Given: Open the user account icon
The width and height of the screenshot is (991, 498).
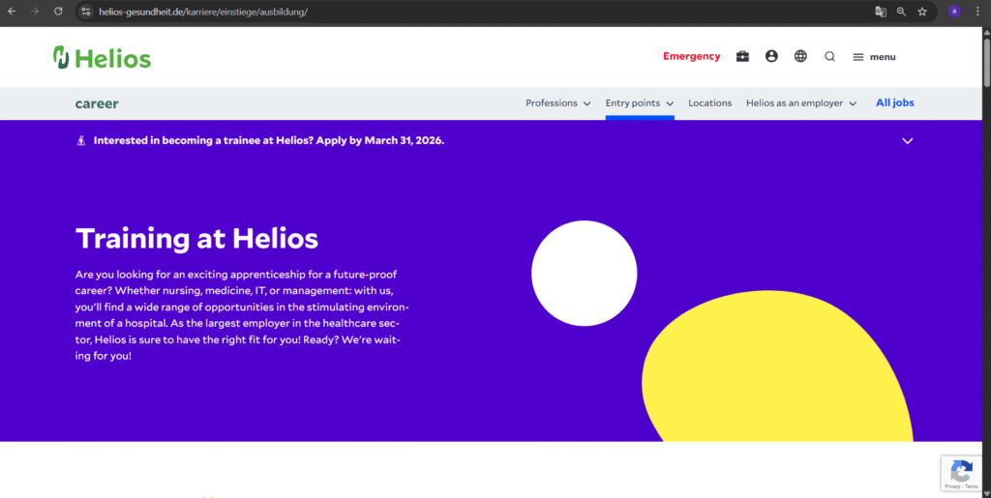Looking at the screenshot, I should pos(771,57).
